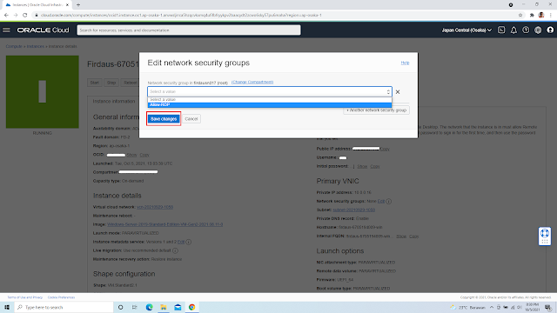Open the Oracle Cloud hamburger navigation menu
The width and height of the screenshot is (557, 313).
click(x=6, y=30)
